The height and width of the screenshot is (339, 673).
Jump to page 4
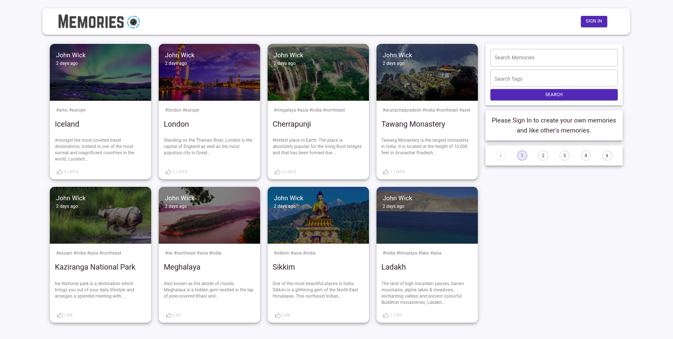pyautogui.click(x=586, y=155)
